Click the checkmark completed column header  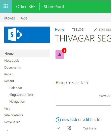coord(59,128)
